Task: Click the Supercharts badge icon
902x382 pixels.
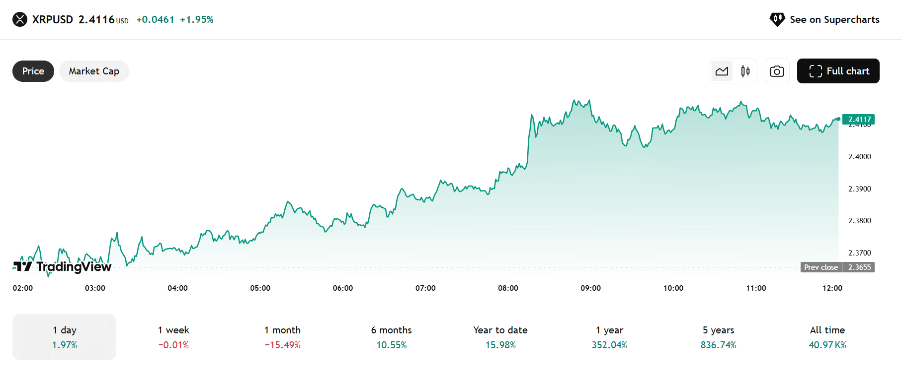Action: [777, 19]
